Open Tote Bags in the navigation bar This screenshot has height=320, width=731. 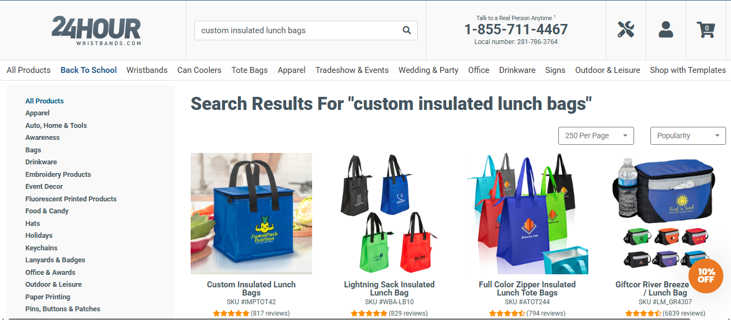click(x=249, y=70)
